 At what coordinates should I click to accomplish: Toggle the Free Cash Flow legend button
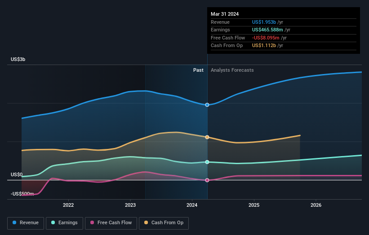pyautogui.click(x=111, y=223)
